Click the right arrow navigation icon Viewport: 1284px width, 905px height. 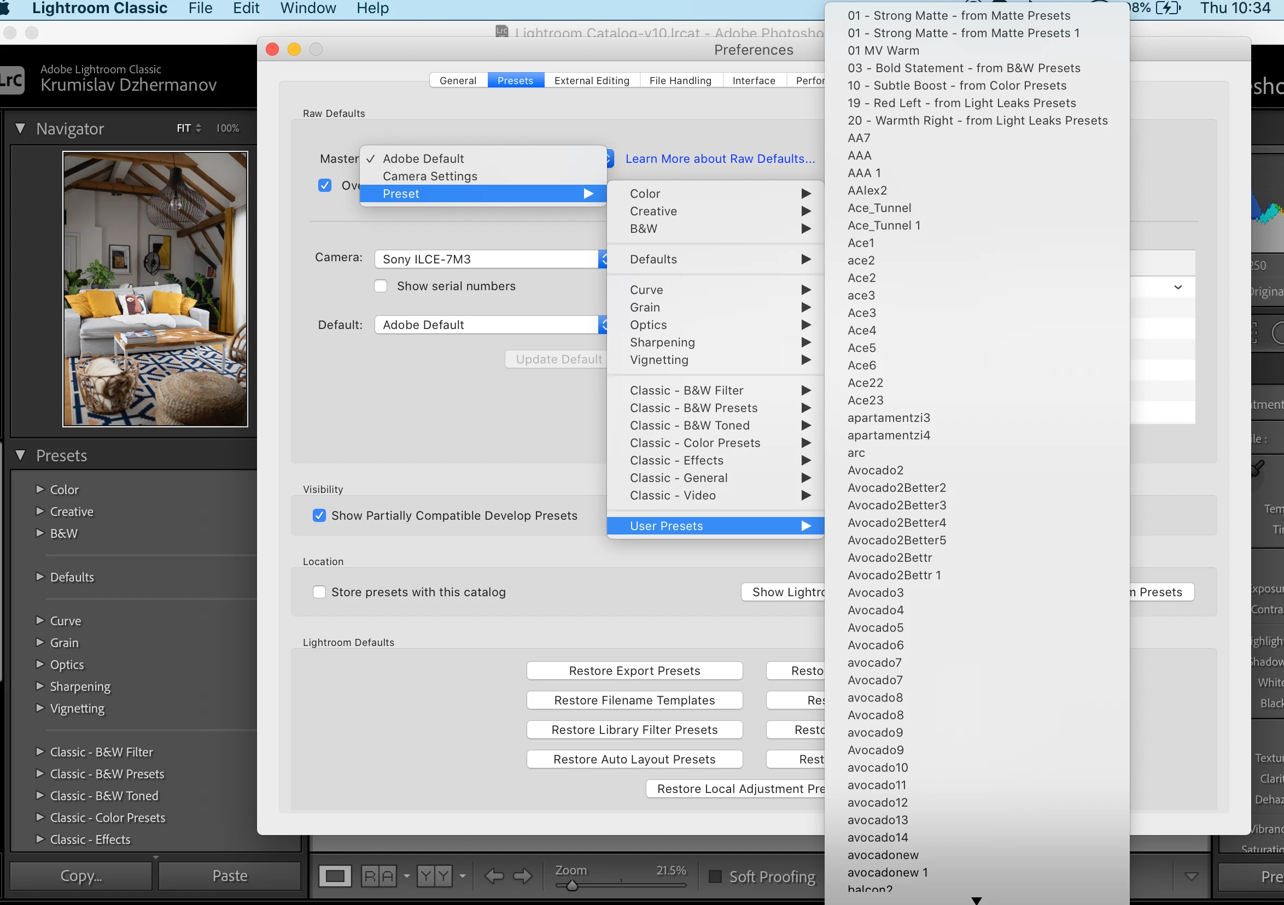(x=522, y=875)
